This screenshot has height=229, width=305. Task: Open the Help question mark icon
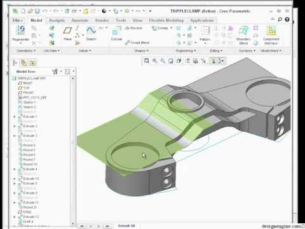coord(287,20)
